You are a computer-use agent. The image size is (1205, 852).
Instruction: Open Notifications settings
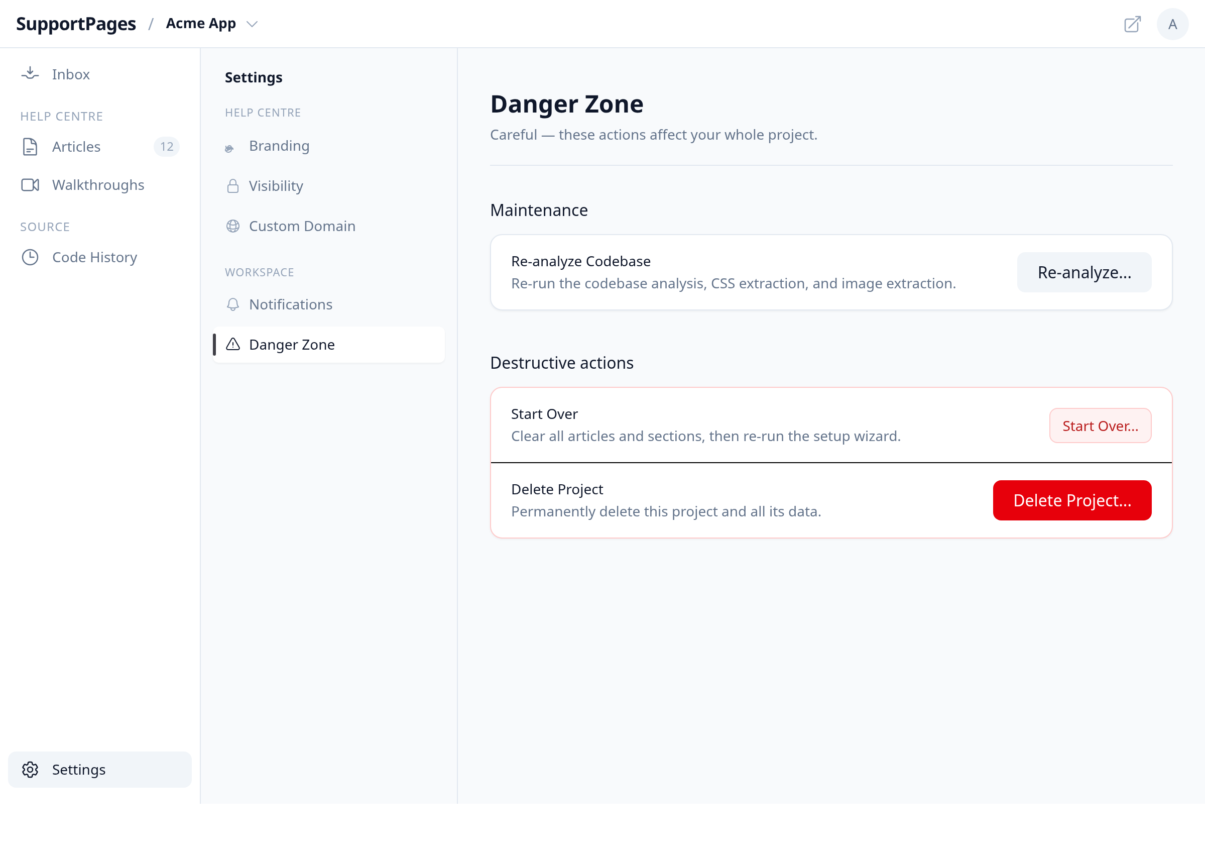pyautogui.click(x=328, y=304)
